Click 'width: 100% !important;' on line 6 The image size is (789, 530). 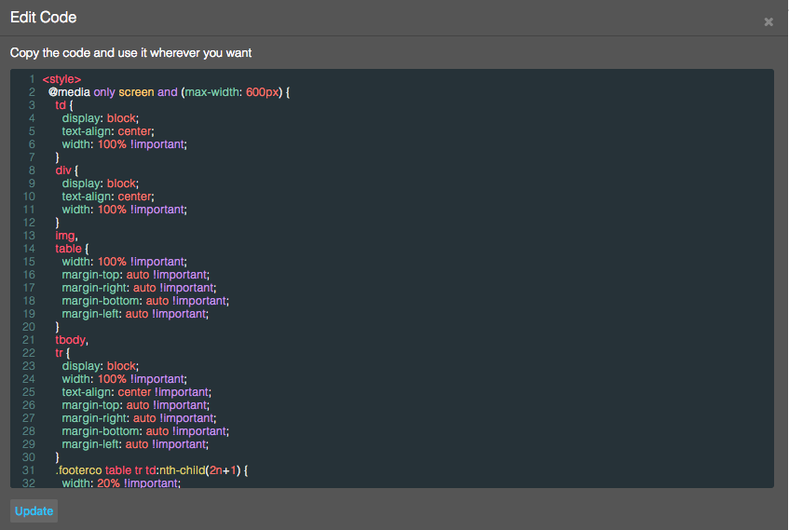pos(124,144)
